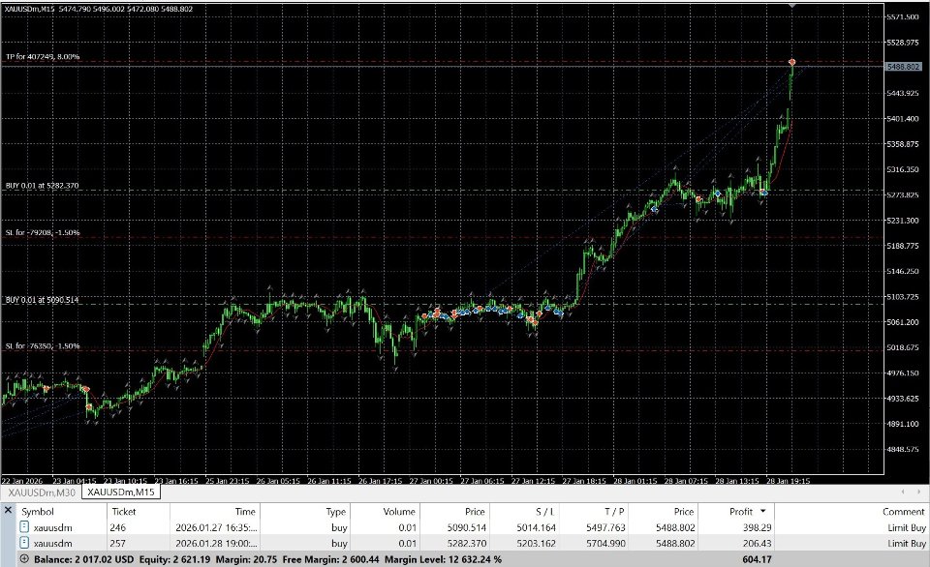Click ticket number 246
930x567 pixels.
(118, 527)
